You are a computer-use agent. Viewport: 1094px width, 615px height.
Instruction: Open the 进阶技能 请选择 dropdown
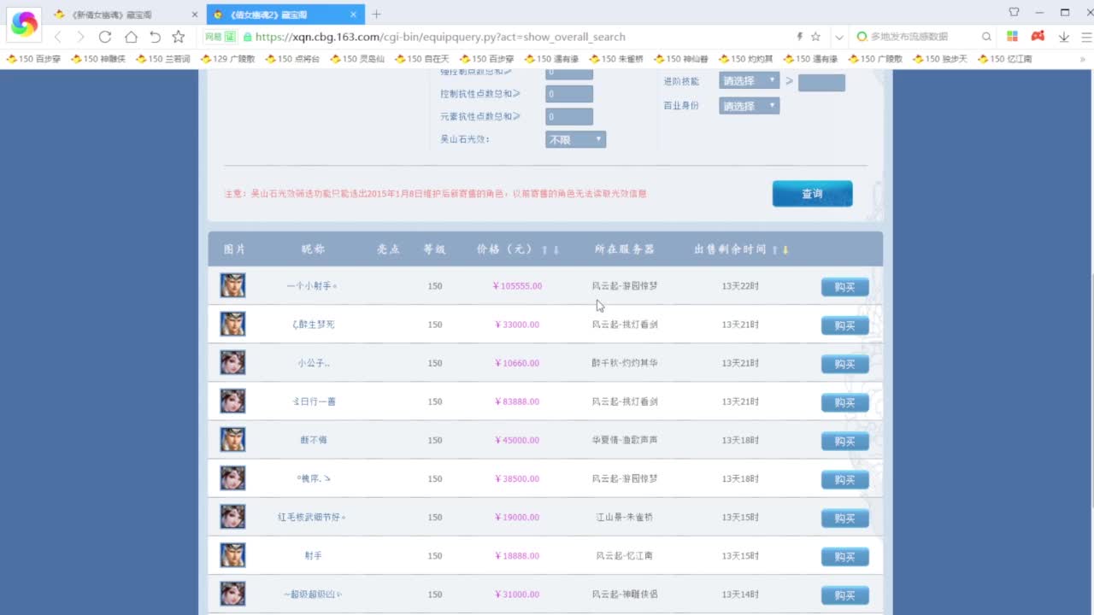coord(748,81)
